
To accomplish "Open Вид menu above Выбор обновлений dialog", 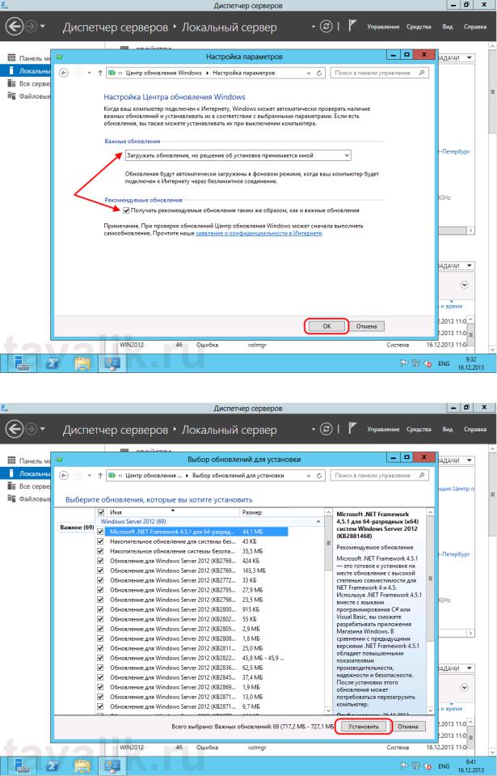I will [448, 429].
